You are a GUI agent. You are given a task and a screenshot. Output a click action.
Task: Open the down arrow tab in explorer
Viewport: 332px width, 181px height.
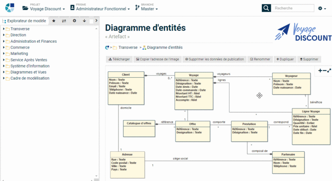click(84, 21)
